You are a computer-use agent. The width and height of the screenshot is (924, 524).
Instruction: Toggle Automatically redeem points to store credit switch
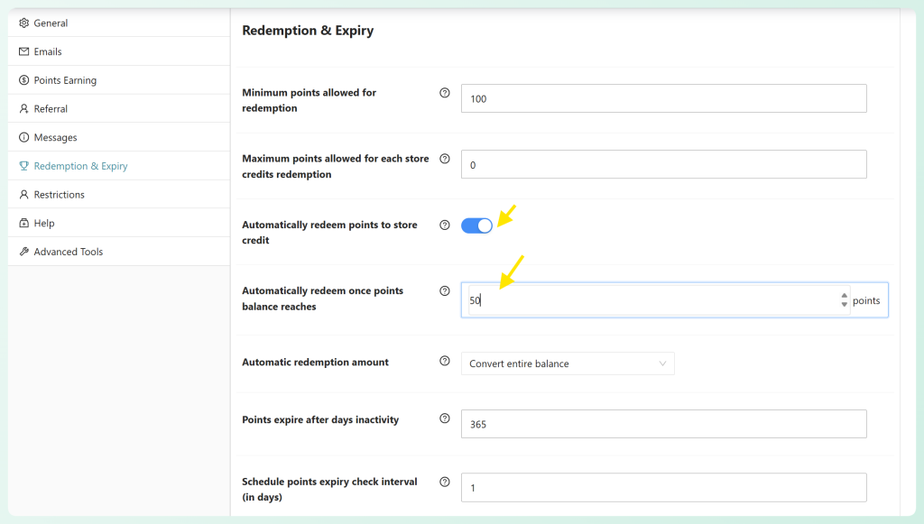[476, 225]
